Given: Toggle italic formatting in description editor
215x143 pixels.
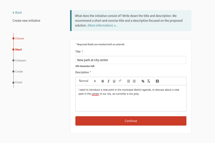Looking at the screenshot, I should pyautogui.click(x=109, y=81).
